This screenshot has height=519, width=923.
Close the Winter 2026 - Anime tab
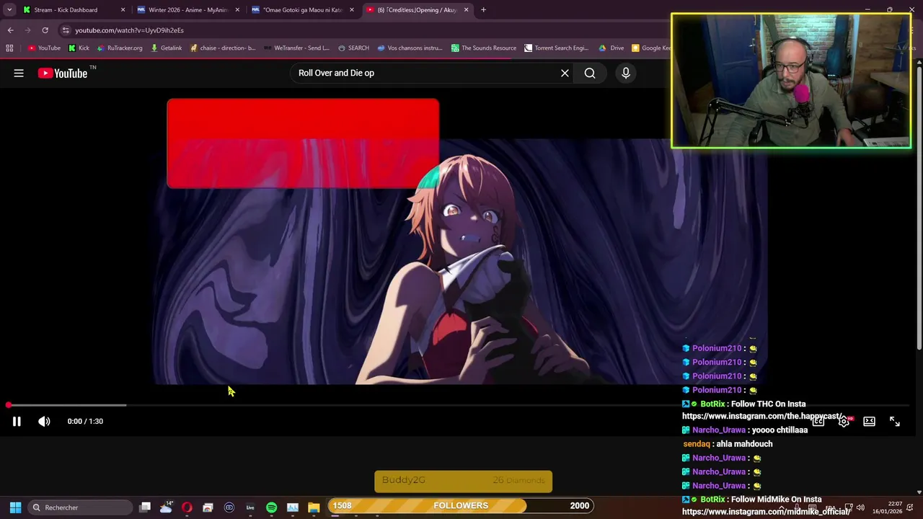coord(237,10)
